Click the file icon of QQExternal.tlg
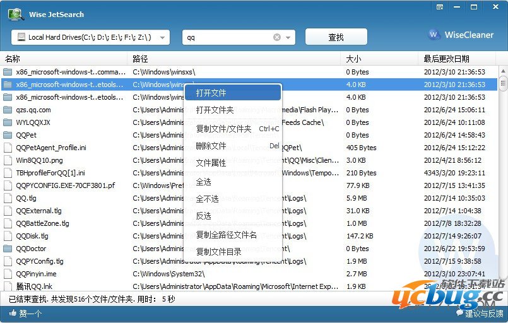 tap(8, 211)
